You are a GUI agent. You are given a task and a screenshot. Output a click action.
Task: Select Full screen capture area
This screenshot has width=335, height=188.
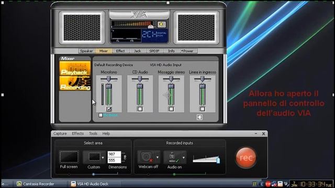69,157
